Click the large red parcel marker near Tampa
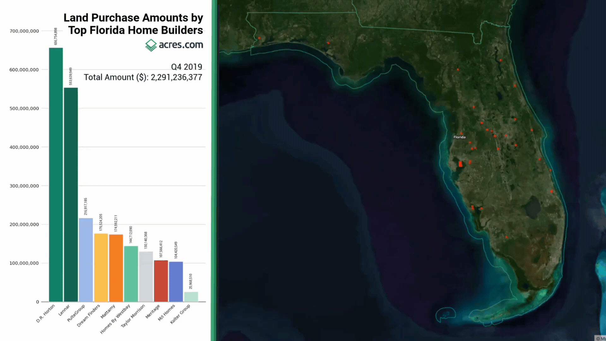The height and width of the screenshot is (341, 606). [460, 164]
